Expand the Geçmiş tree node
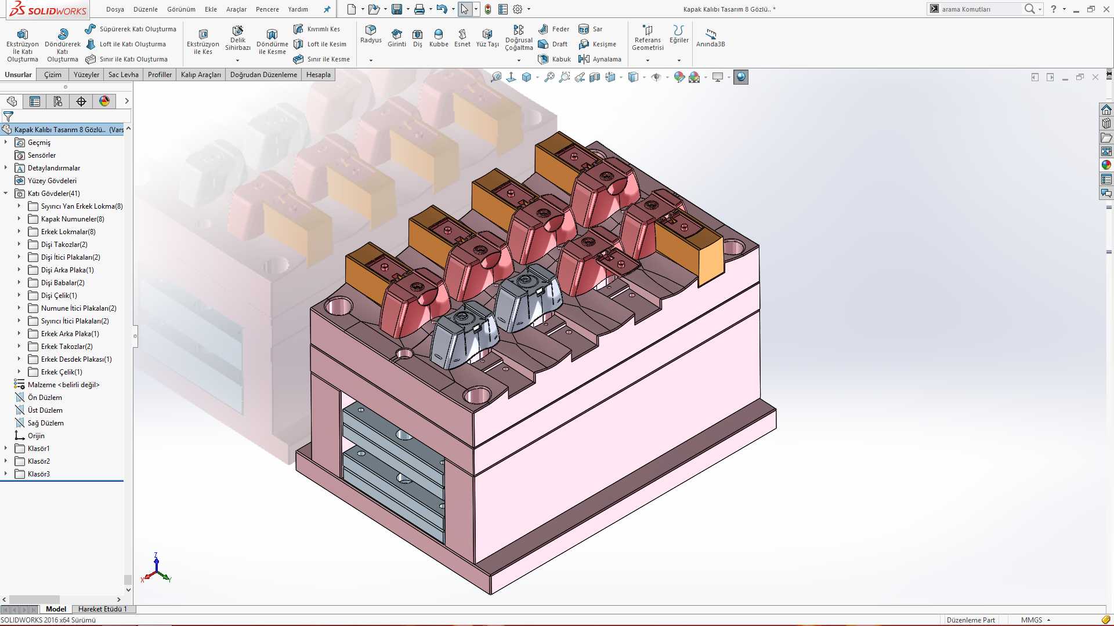The height and width of the screenshot is (626, 1114). coord(6,142)
